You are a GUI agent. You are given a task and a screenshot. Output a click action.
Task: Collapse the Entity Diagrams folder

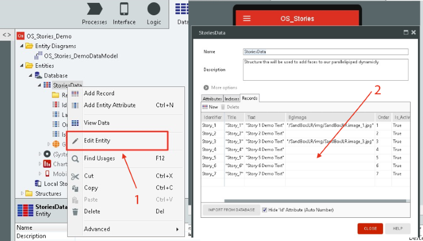point(22,46)
